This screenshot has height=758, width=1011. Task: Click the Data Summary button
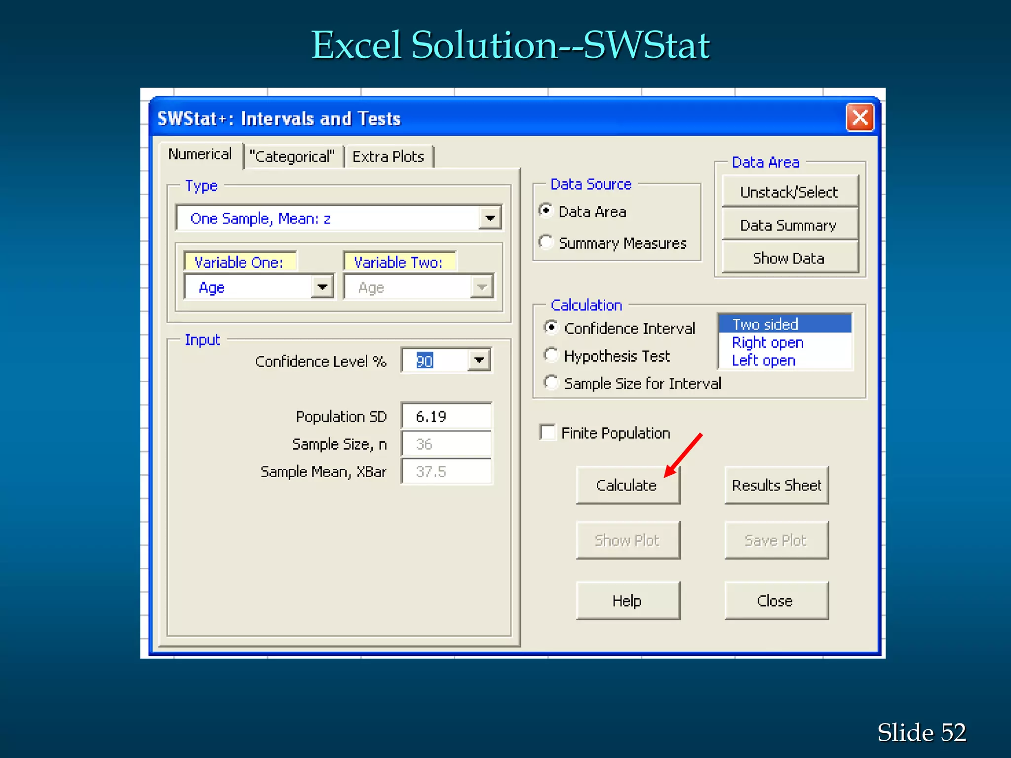(x=789, y=226)
